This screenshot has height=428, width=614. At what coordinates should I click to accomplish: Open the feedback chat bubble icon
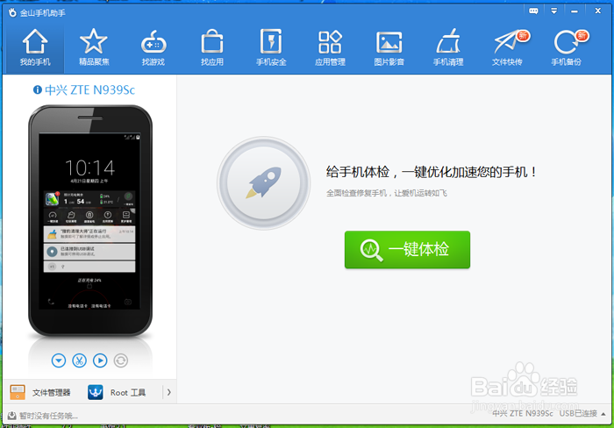tap(533, 11)
